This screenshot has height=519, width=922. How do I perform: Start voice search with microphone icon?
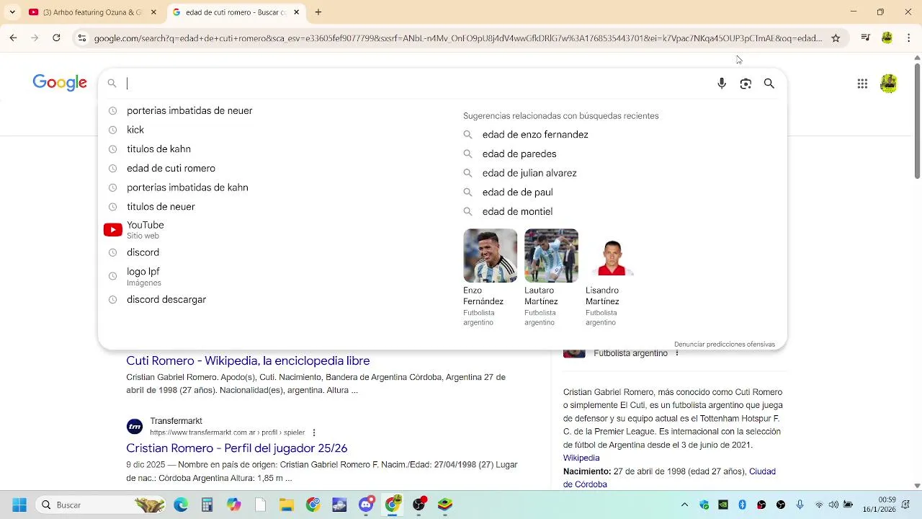[722, 84]
